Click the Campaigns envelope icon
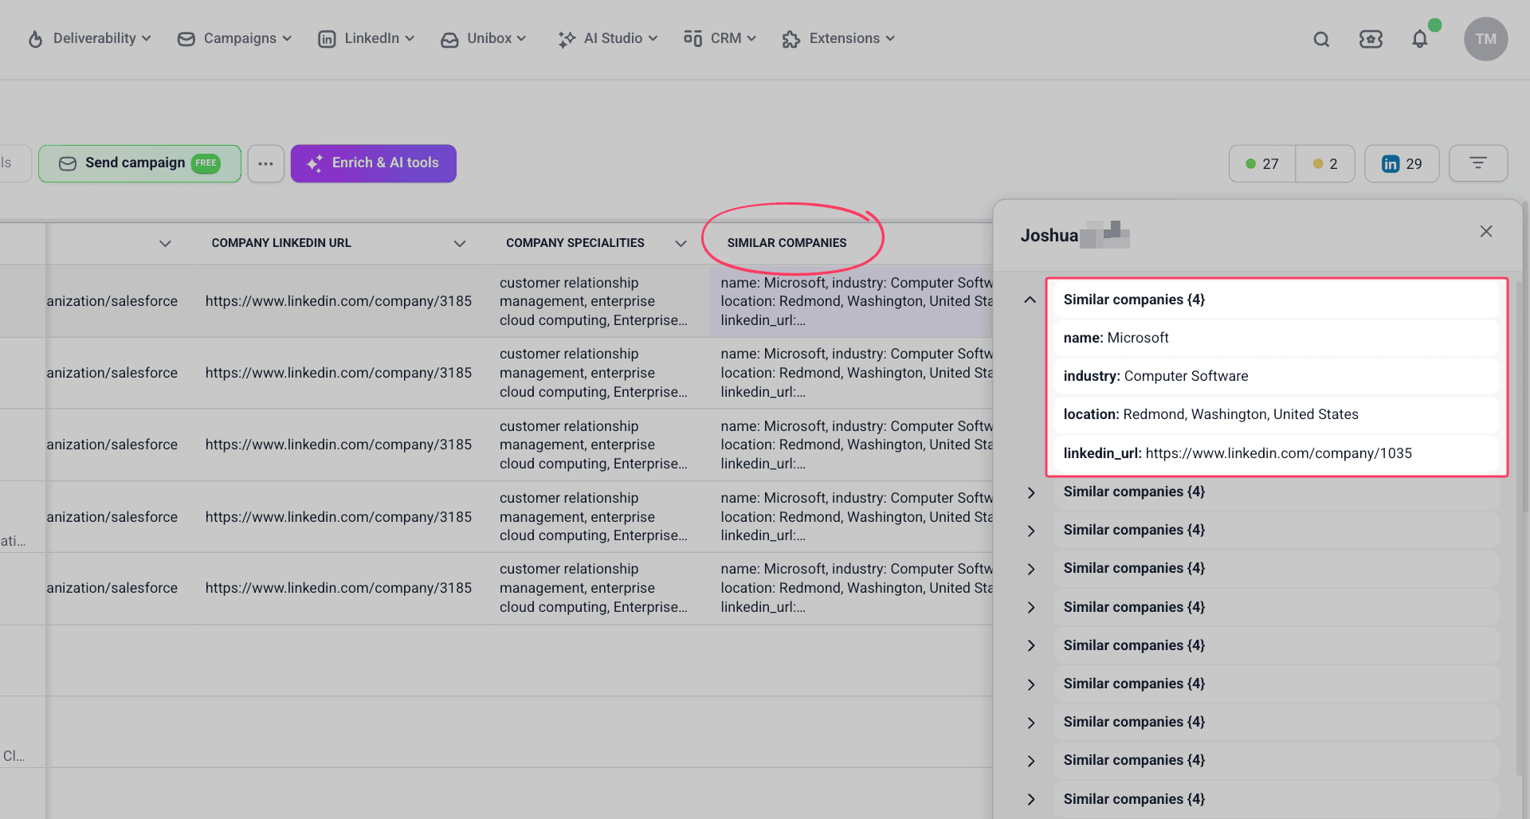 click(186, 39)
